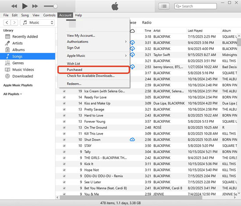Open Downloaded in the sidebar
241x206 pixels.
click(23, 76)
